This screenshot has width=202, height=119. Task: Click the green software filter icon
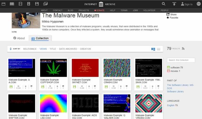click(x=168, y=67)
